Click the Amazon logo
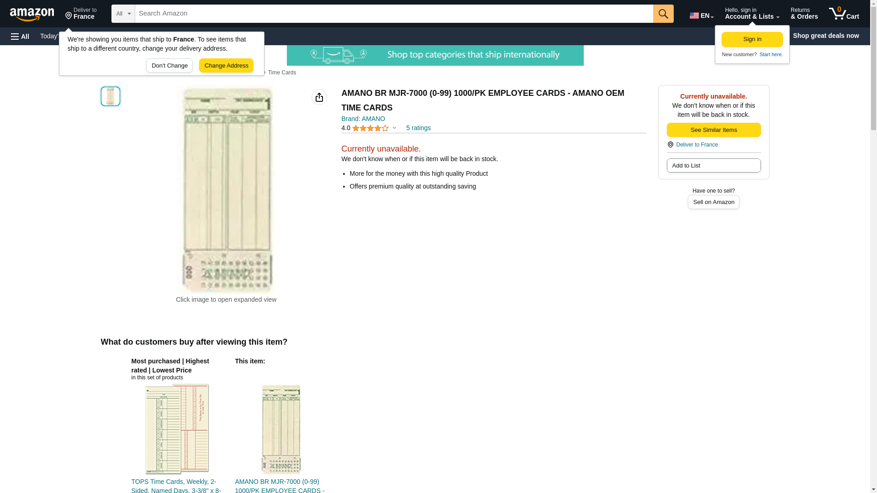The image size is (877, 493). pos(32,14)
